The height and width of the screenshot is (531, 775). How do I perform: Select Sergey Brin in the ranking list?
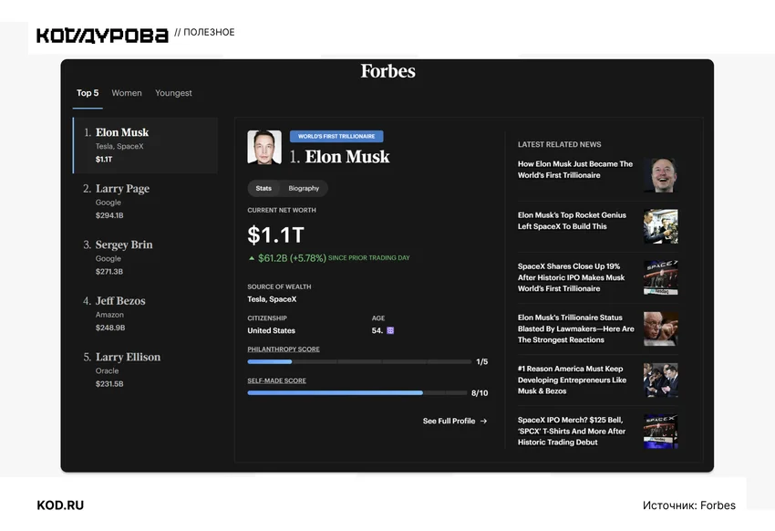click(x=145, y=257)
